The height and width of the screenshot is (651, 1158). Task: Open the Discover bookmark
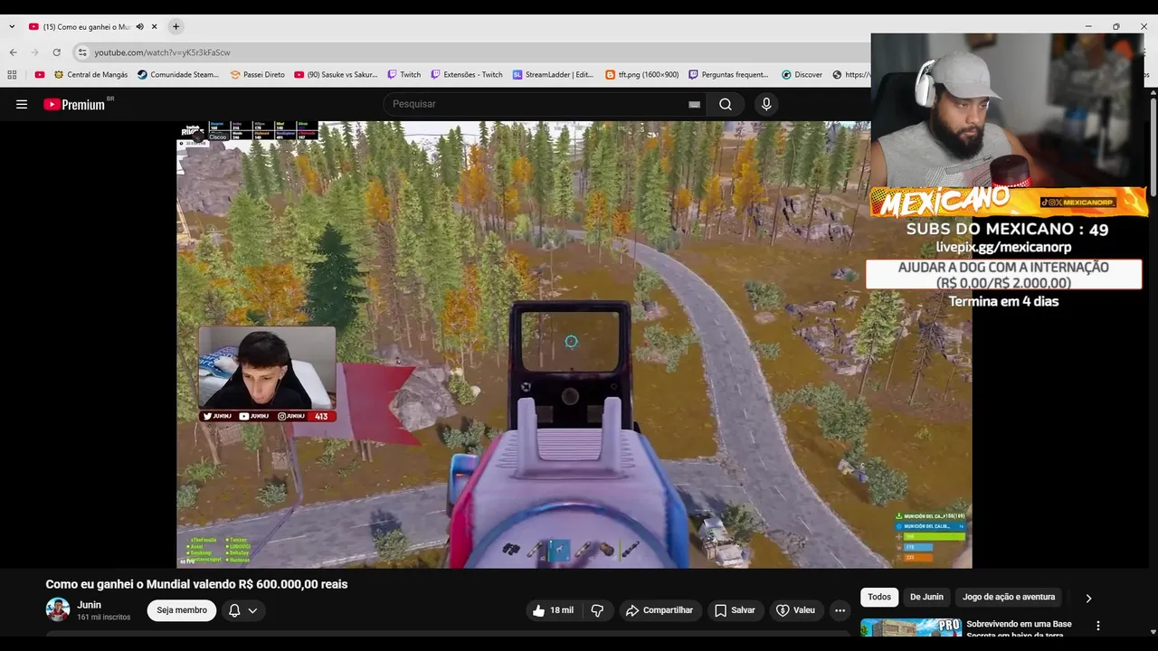click(x=802, y=74)
